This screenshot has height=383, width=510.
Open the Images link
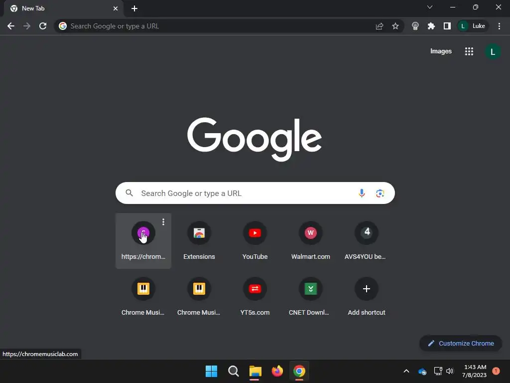[441, 51]
